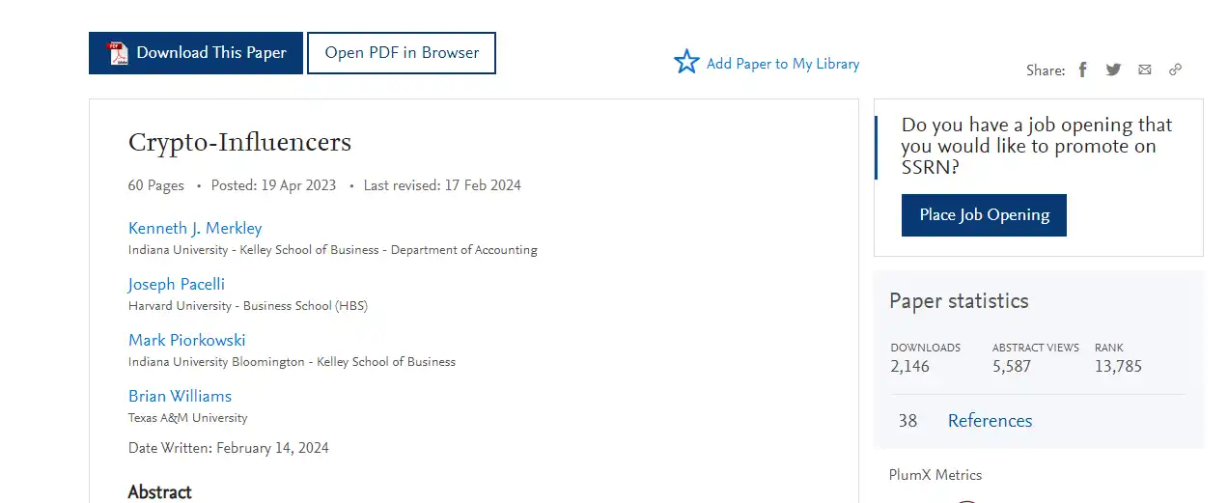1228x503 pixels.
Task: View Mark Piorkowski's author profile
Action: click(x=187, y=341)
